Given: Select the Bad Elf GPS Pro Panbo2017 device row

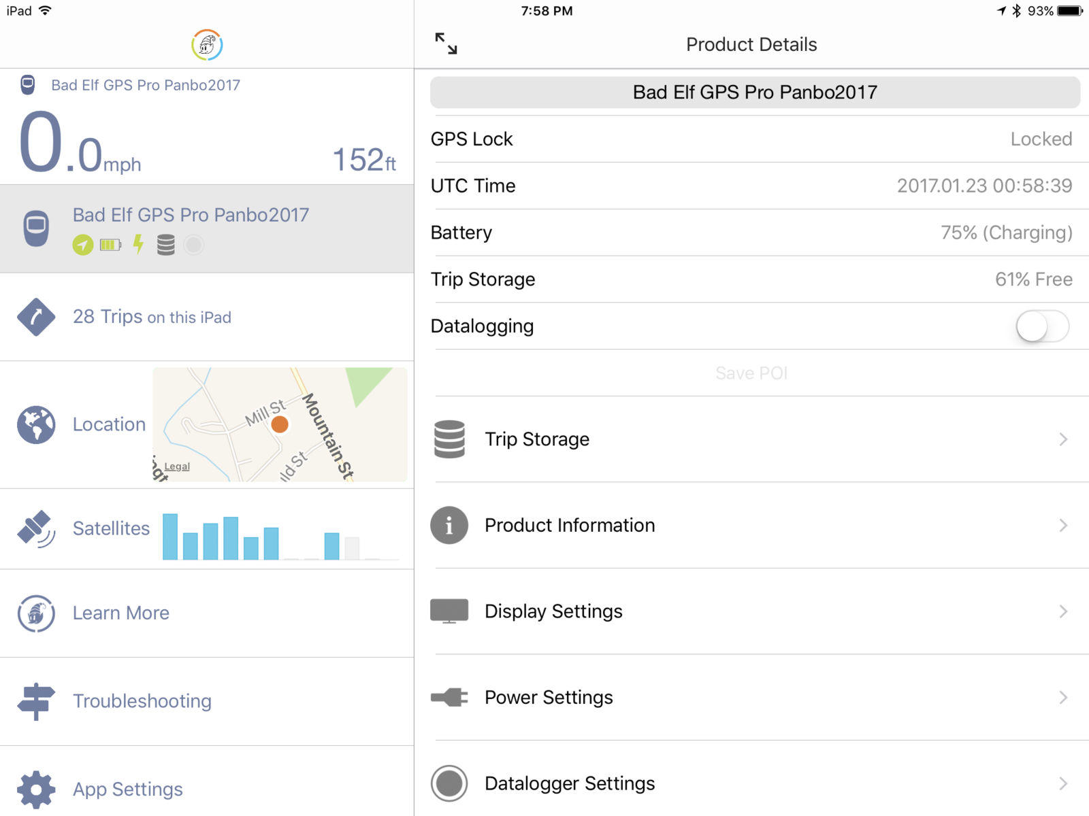Looking at the screenshot, I should click(x=207, y=228).
